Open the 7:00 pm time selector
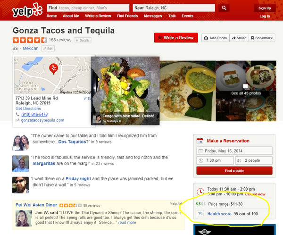This screenshot has width=283, height=235. click(215, 160)
